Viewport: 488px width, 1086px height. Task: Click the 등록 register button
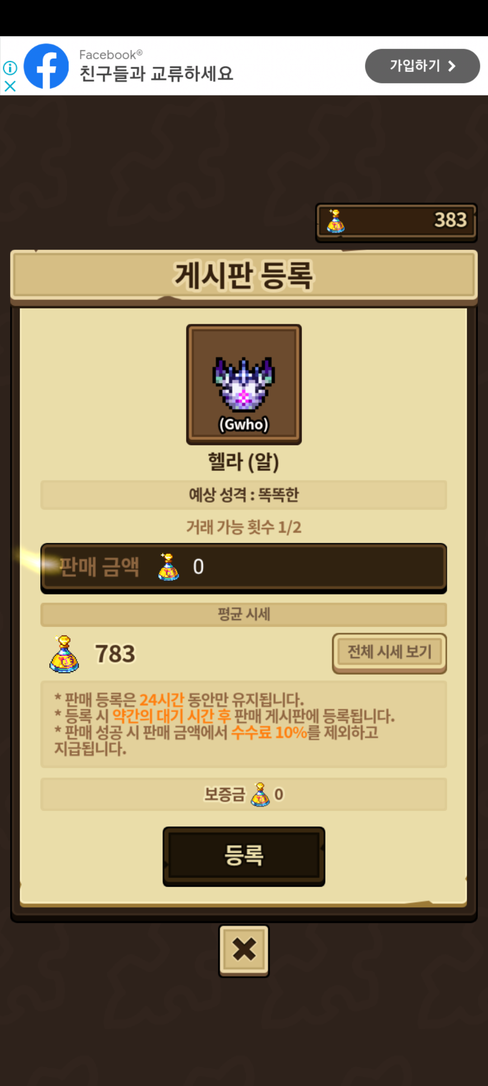[x=244, y=856]
